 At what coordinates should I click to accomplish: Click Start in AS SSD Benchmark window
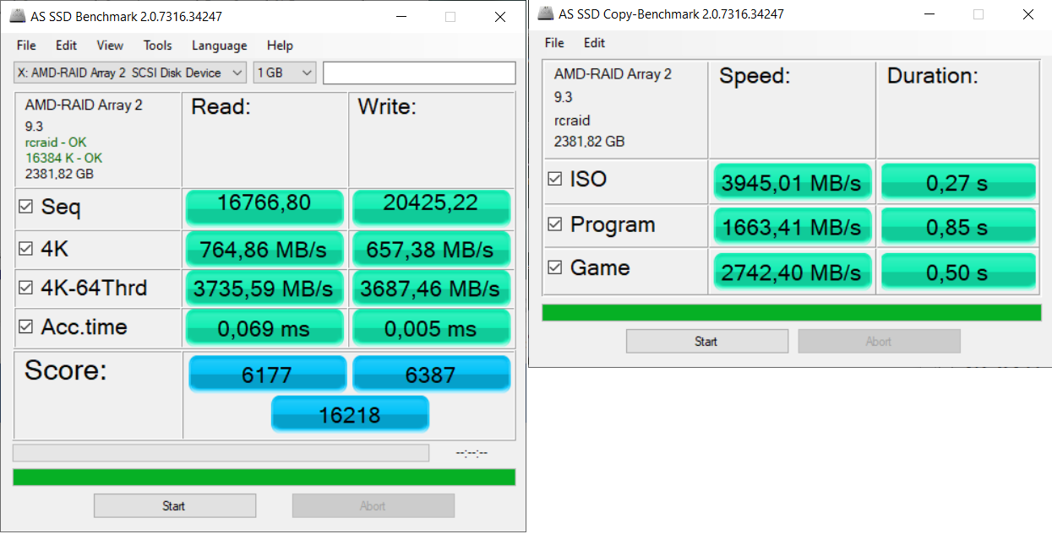[174, 506]
